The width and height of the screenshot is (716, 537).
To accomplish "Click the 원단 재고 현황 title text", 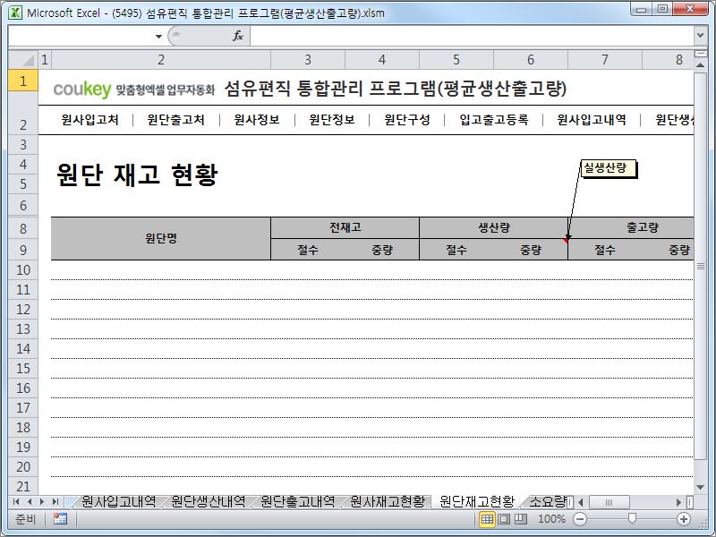I will [137, 175].
